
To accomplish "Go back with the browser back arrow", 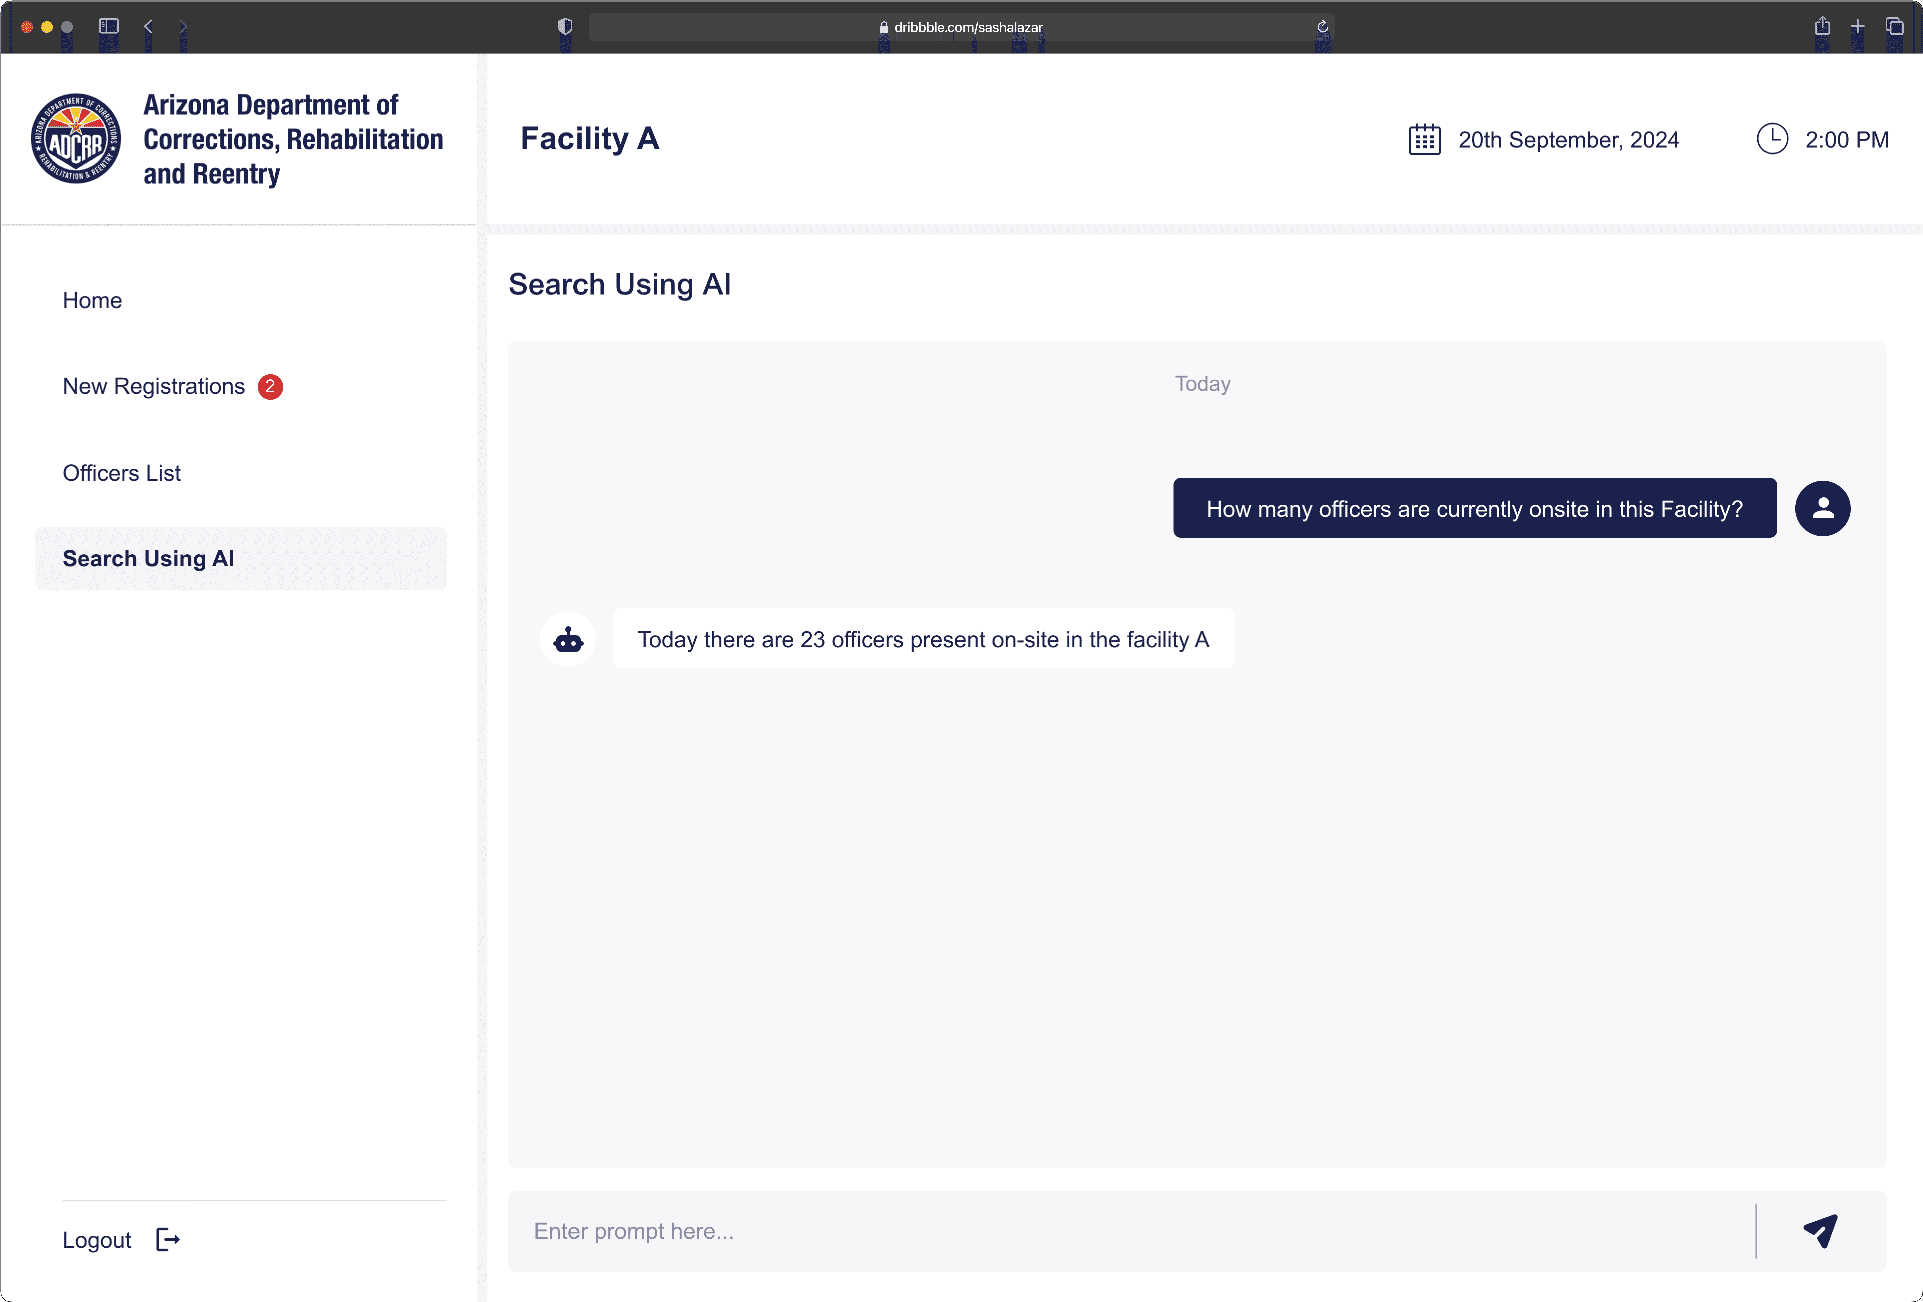I will point(149,26).
